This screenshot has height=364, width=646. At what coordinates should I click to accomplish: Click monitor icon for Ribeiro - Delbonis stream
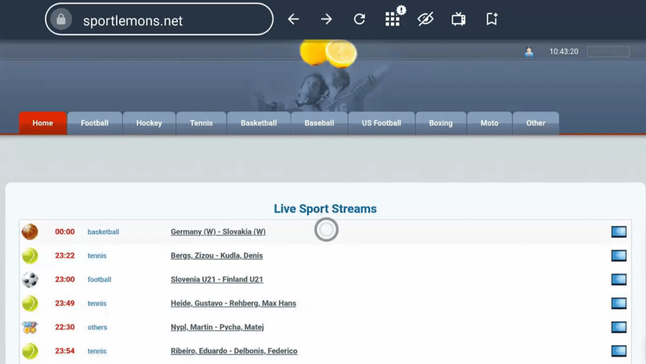pyautogui.click(x=619, y=351)
